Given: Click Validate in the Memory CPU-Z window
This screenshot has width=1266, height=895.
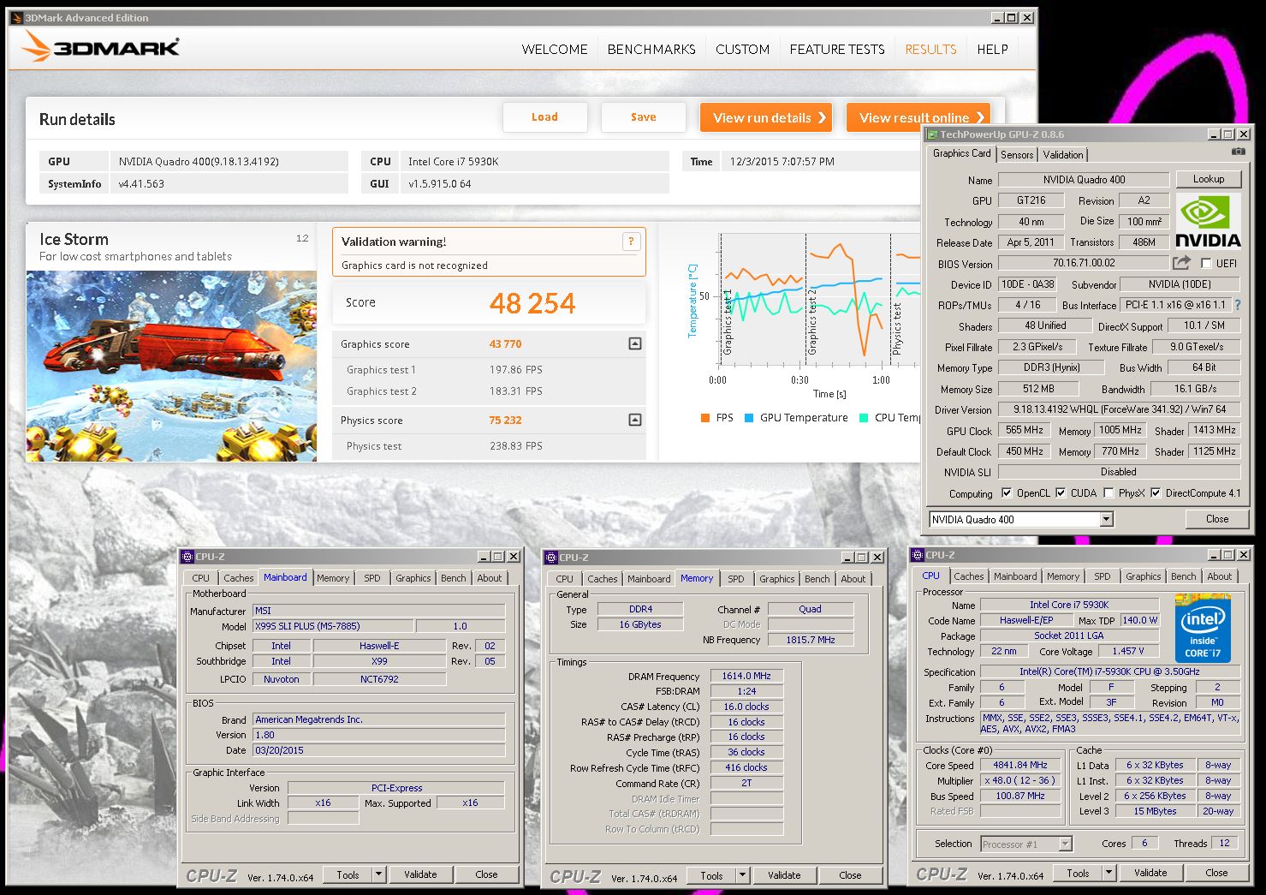Looking at the screenshot, I should pyautogui.click(x=784, y=875).
